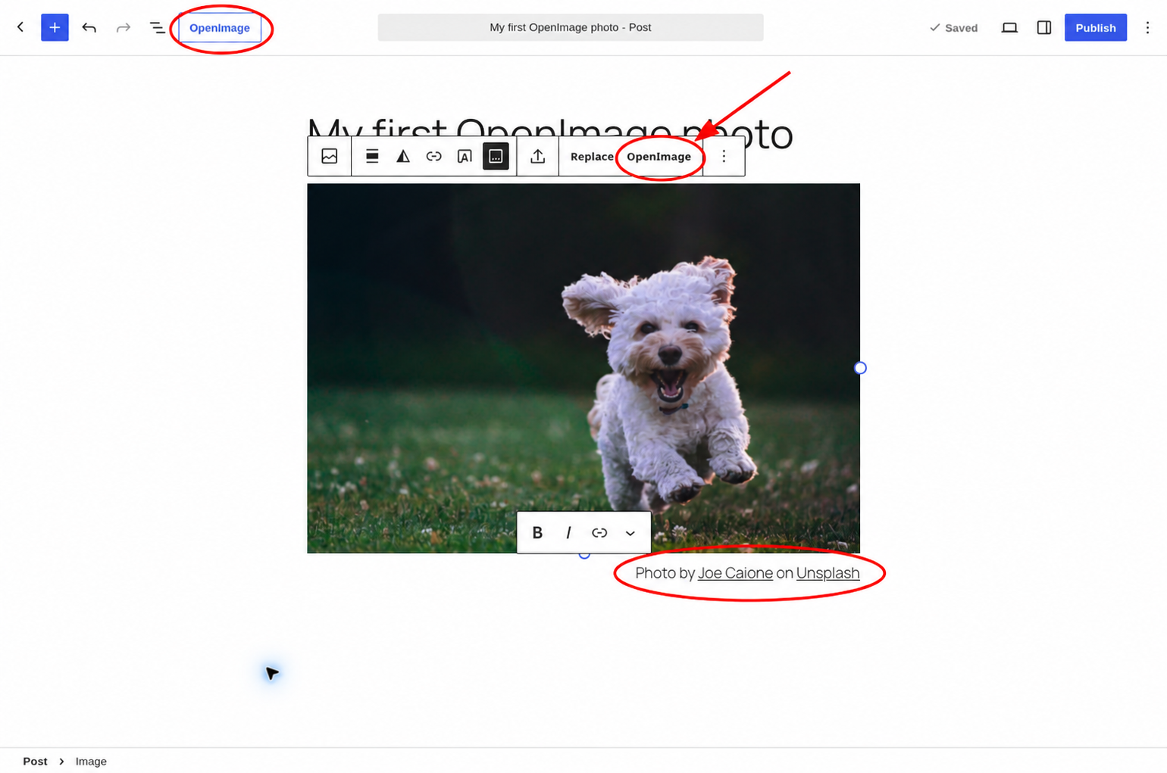Screen dimensions: 1167x773
Task: Toggle the image caption button
Action: pyautogui.click(x=496, y=156)
